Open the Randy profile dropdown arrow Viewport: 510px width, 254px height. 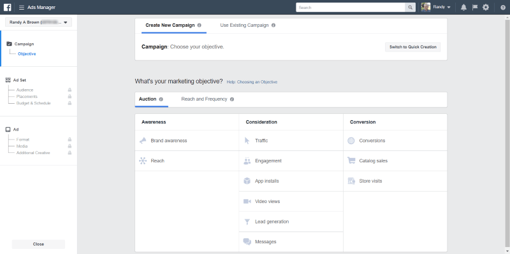pos(449,7)
